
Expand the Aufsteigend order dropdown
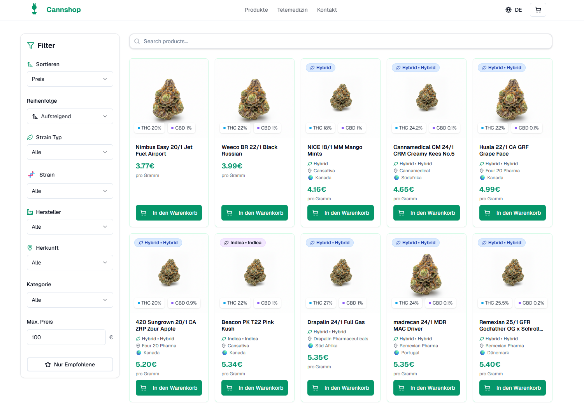(x=70, y=116)
